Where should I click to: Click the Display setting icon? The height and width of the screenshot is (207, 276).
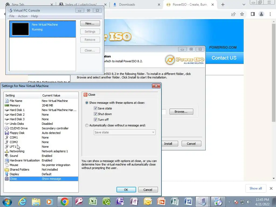coord(7,174)
